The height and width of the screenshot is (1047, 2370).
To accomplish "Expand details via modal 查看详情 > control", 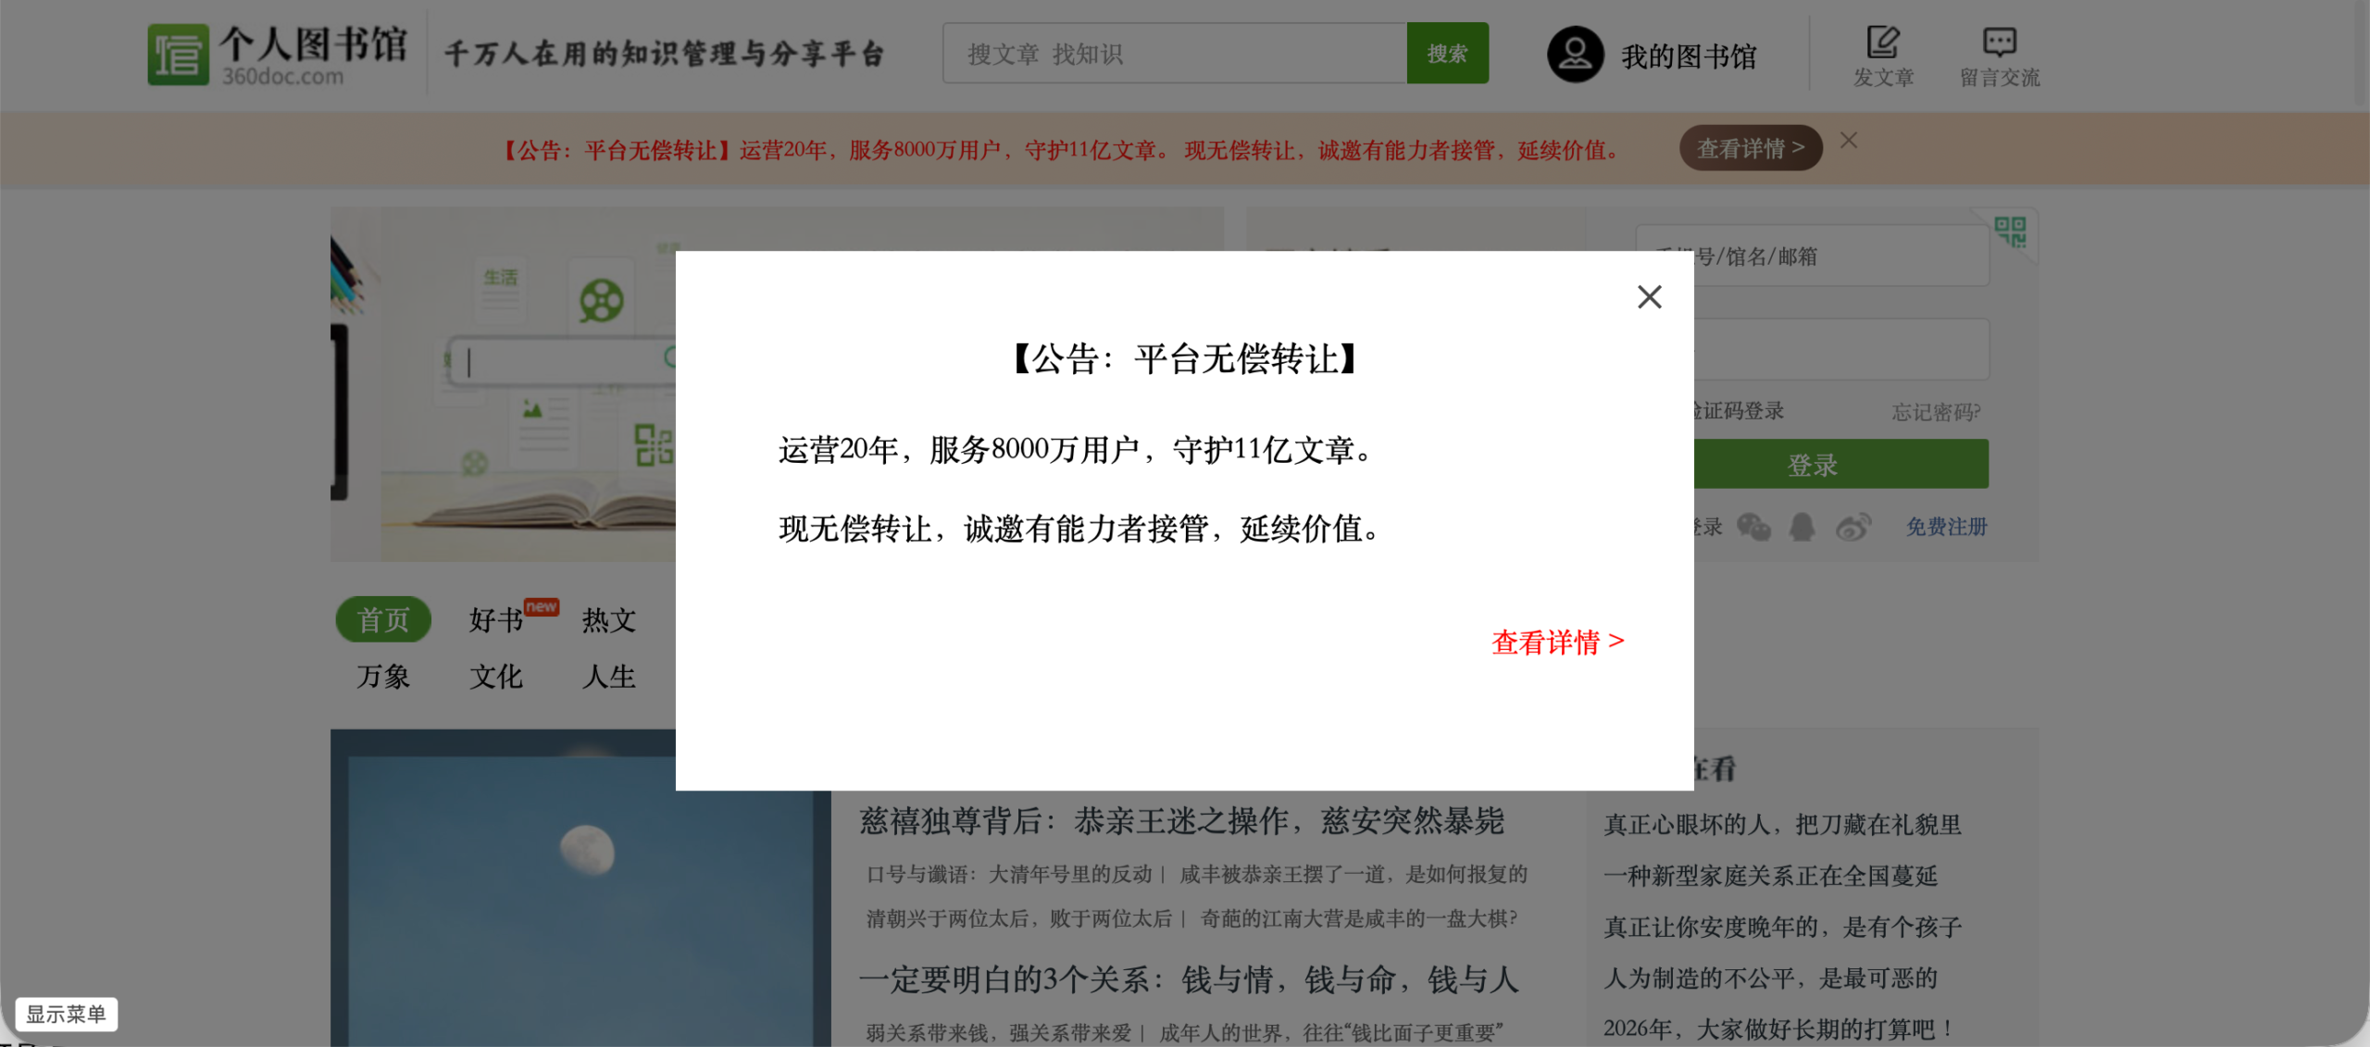I will tap(1558, 642).
